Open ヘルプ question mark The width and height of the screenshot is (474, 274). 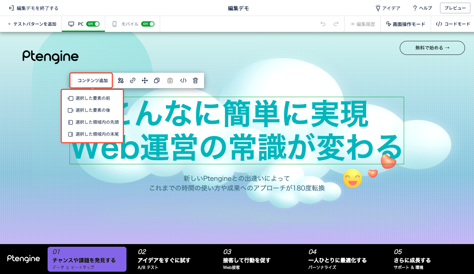415,8
